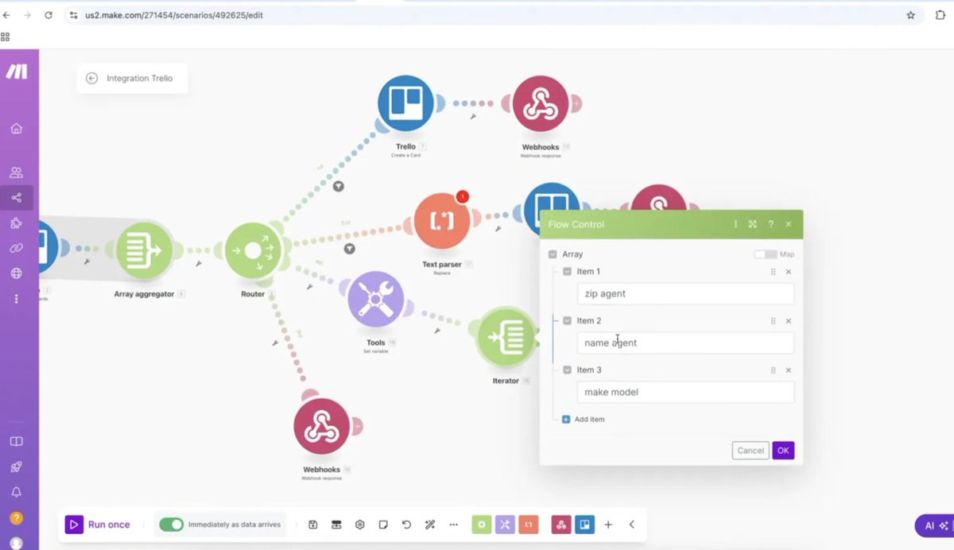The height and width of the screenshot is (550, 954).
Task: Open Flow Control dialog three-dot menu
Action: click(735, 224)
